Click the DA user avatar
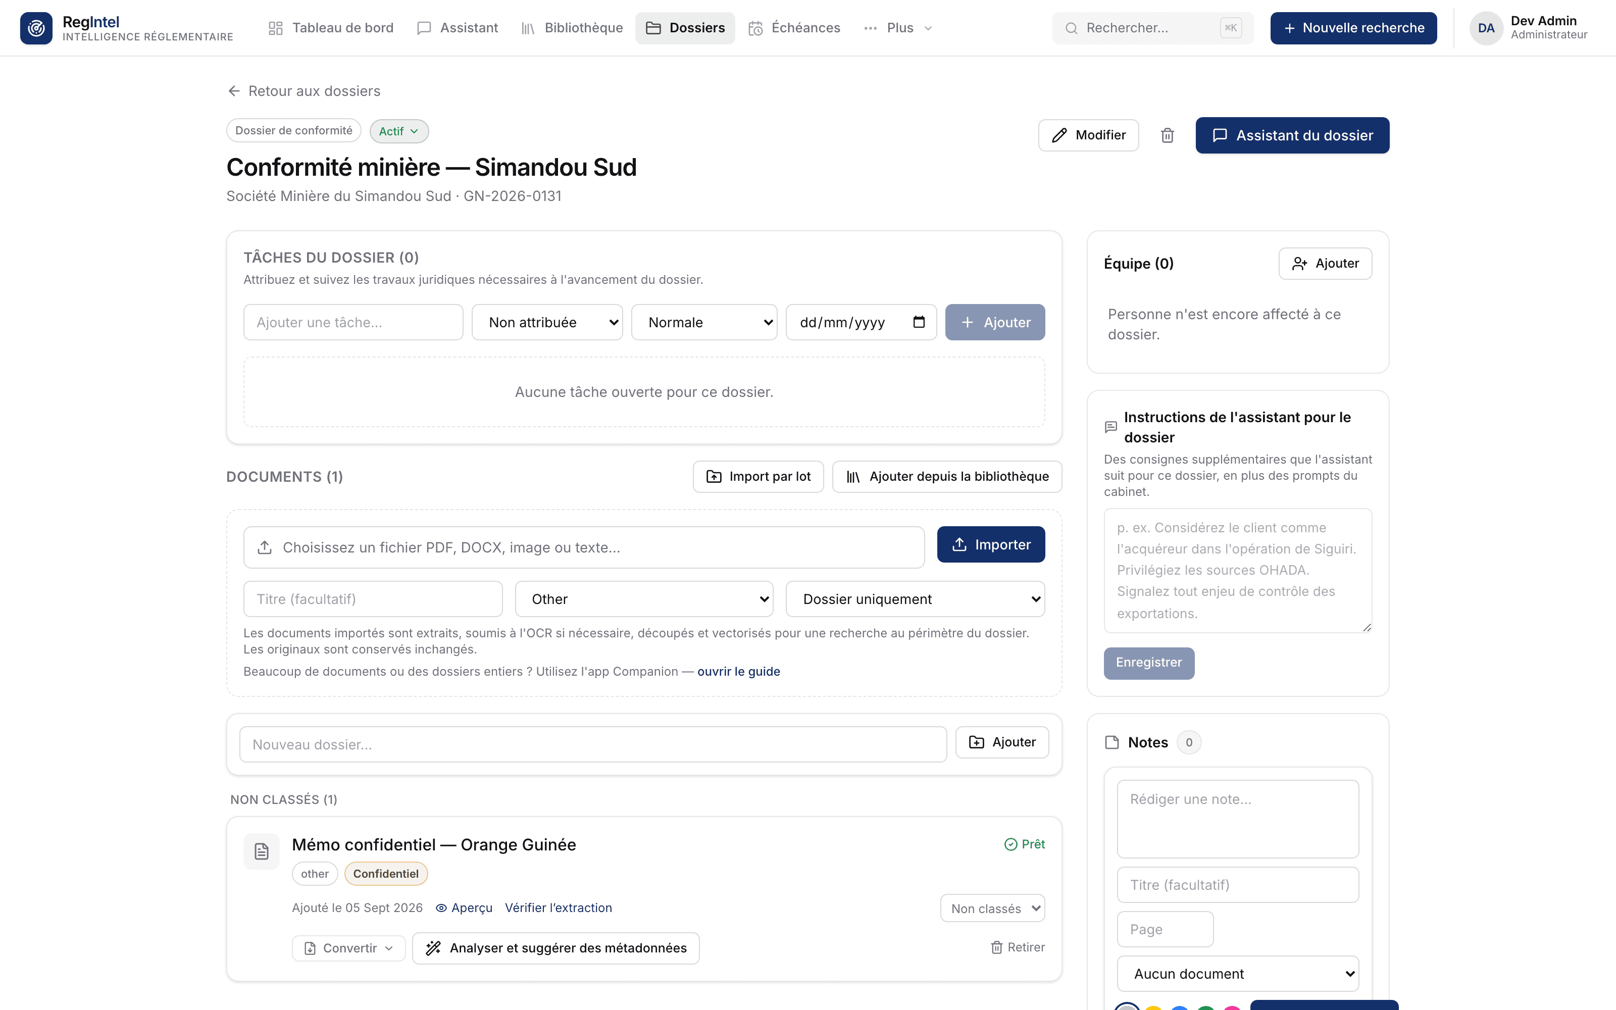1616x1010 pixels. (1486, 28)
